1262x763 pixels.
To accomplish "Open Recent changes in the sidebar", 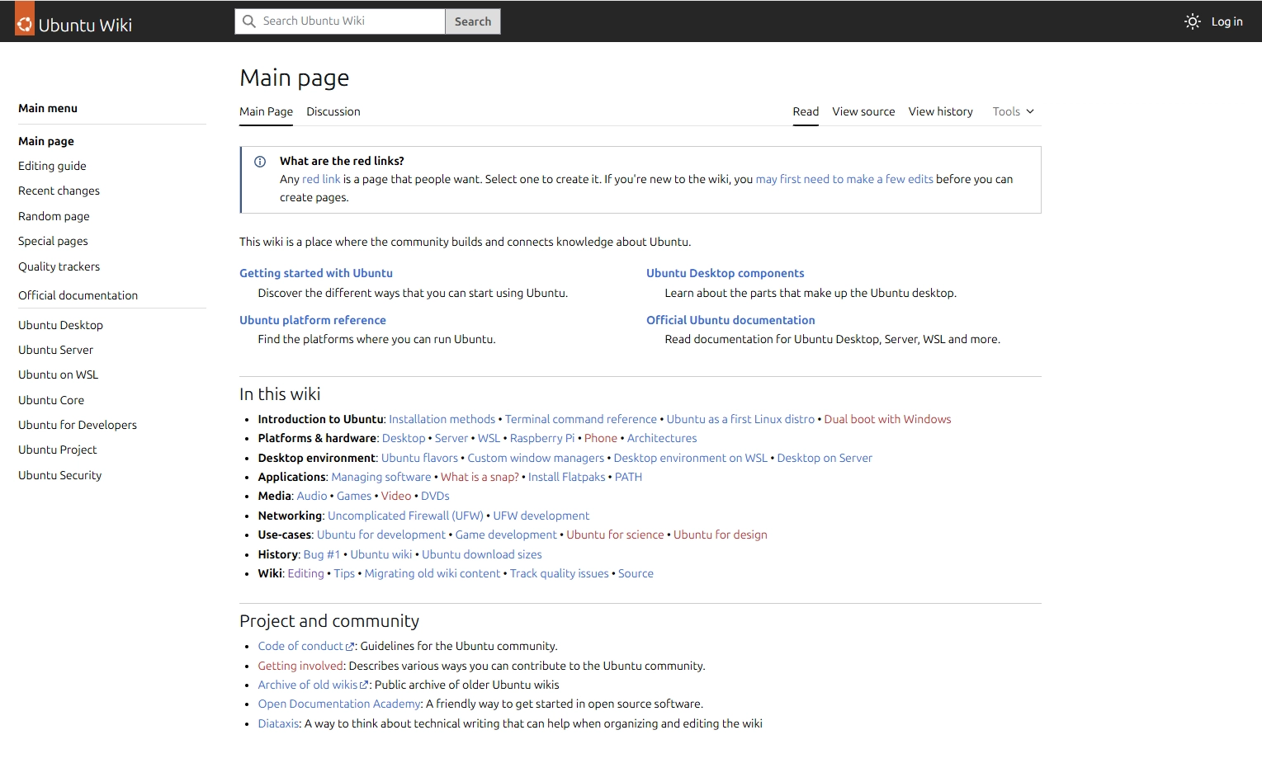I will pos(59,191).
